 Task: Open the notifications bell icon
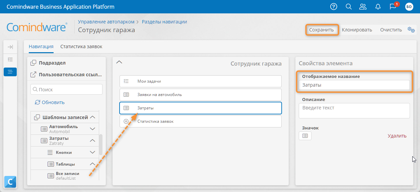pyautogui.click(x=378, y=7)
